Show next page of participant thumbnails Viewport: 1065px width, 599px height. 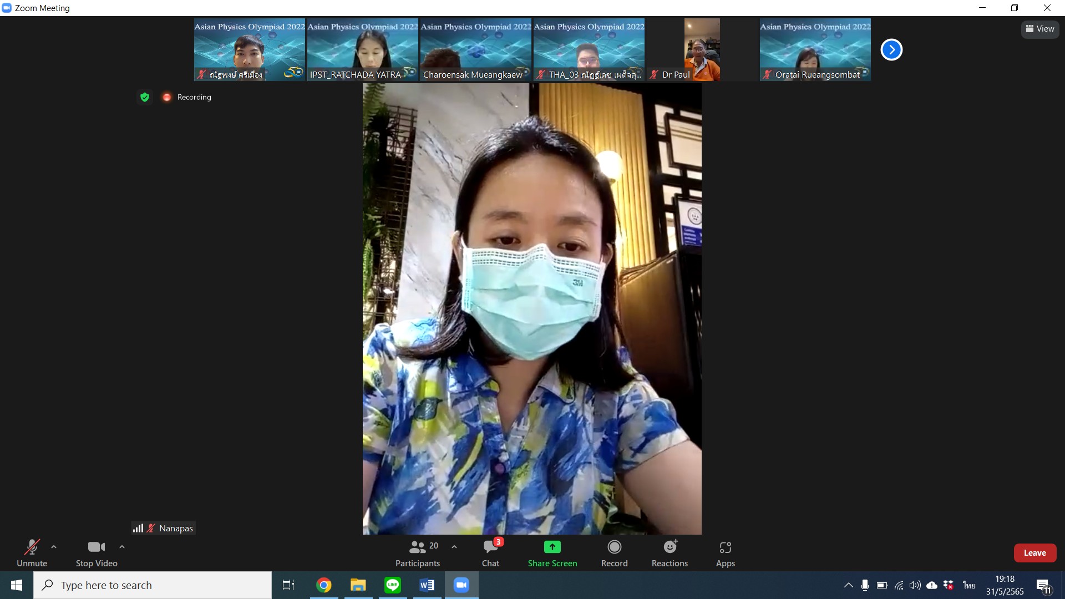click(891, 49)
